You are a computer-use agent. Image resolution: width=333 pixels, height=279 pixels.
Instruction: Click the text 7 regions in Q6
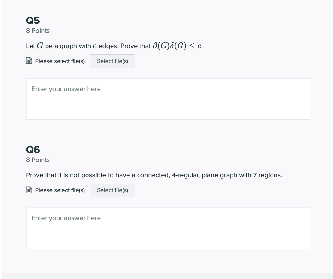tap(267, 175)
